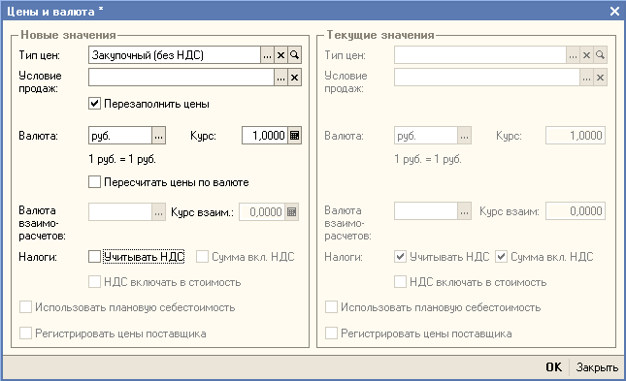
Task: Click the Валюта input showing руб.
Action: pos(119,136)
